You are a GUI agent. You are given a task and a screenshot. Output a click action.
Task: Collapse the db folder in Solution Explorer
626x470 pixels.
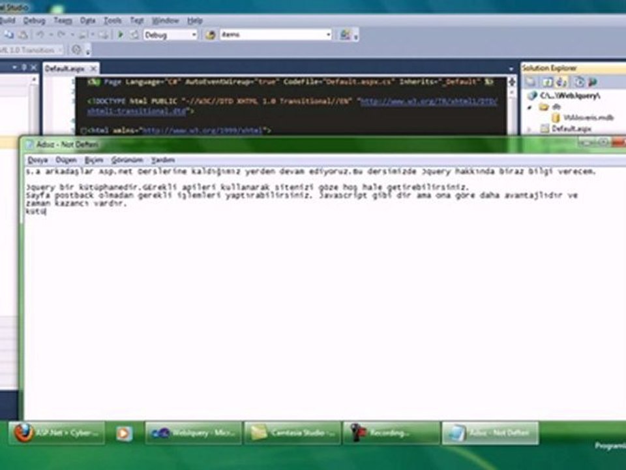(530, 107)
